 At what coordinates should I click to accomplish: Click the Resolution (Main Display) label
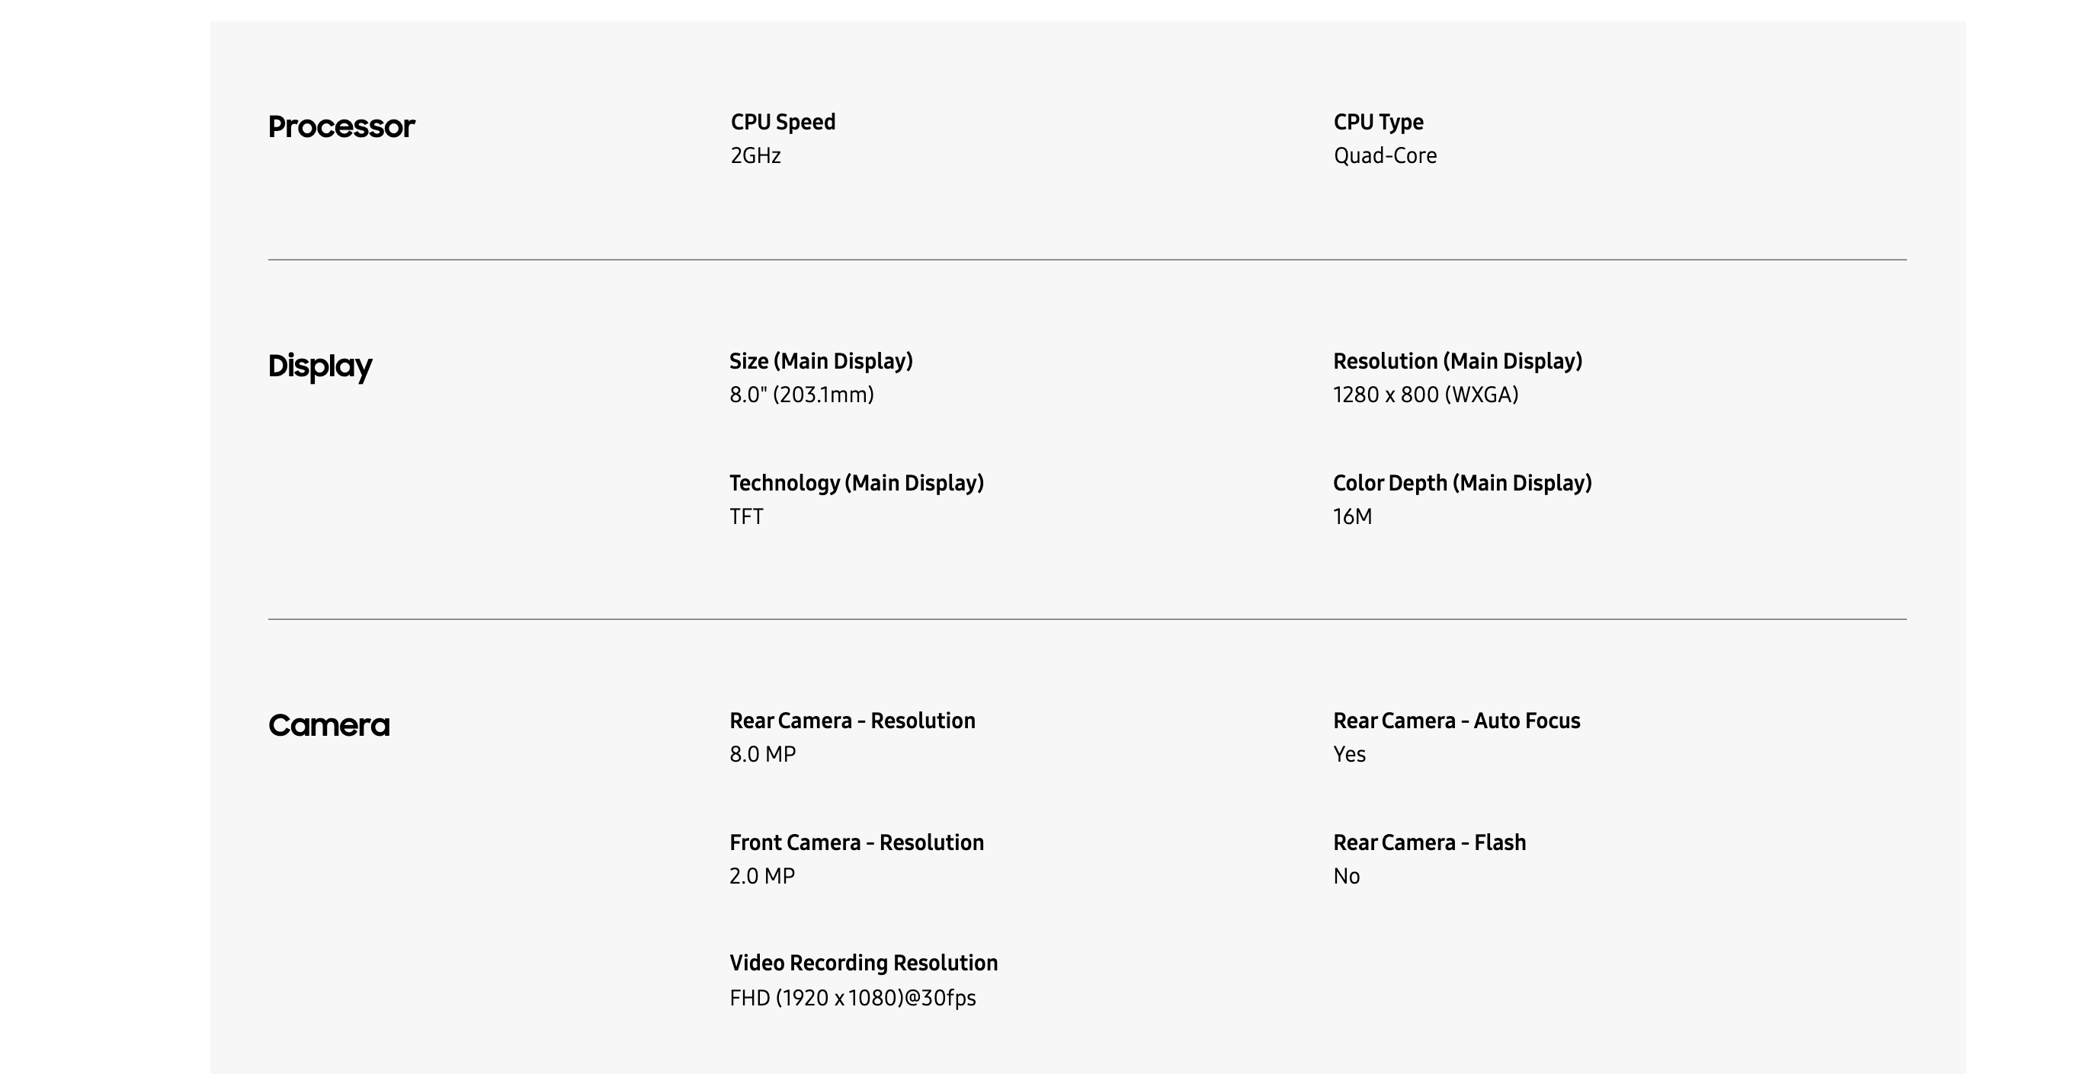[x=1458, y=362]
